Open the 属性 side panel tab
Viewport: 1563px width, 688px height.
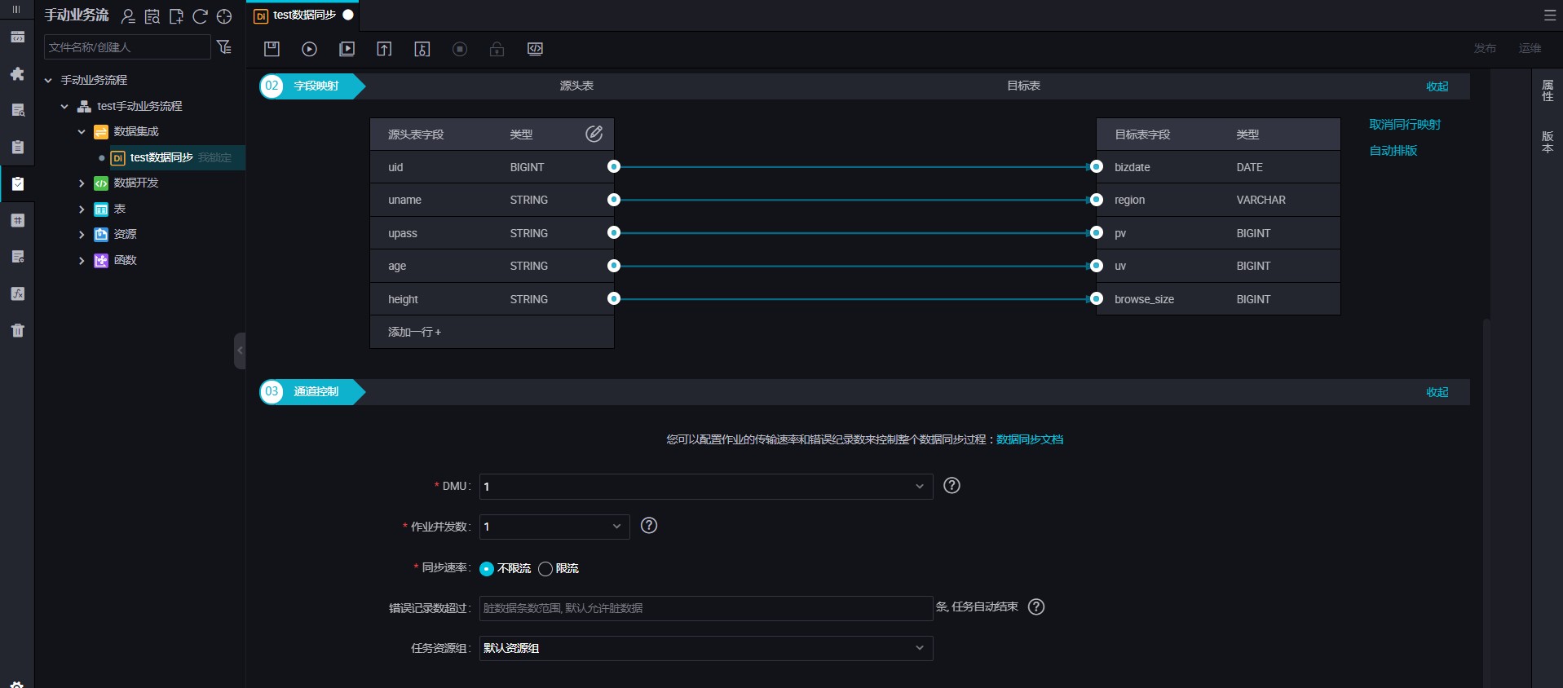click(1547, 90)
